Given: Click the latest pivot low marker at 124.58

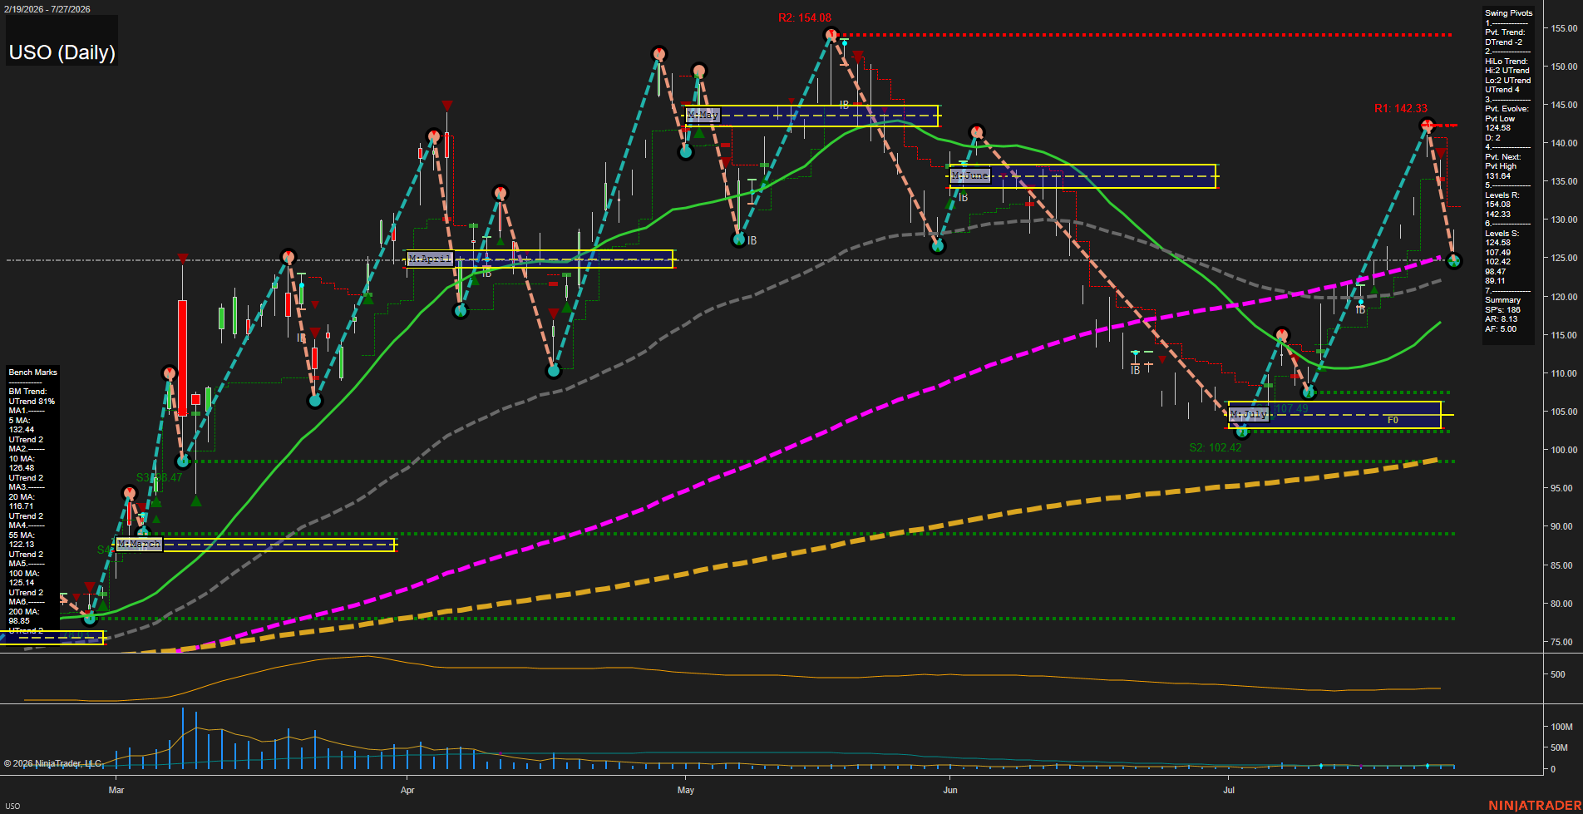Looking at the screenshot, I should click(x=1454, y=261).
